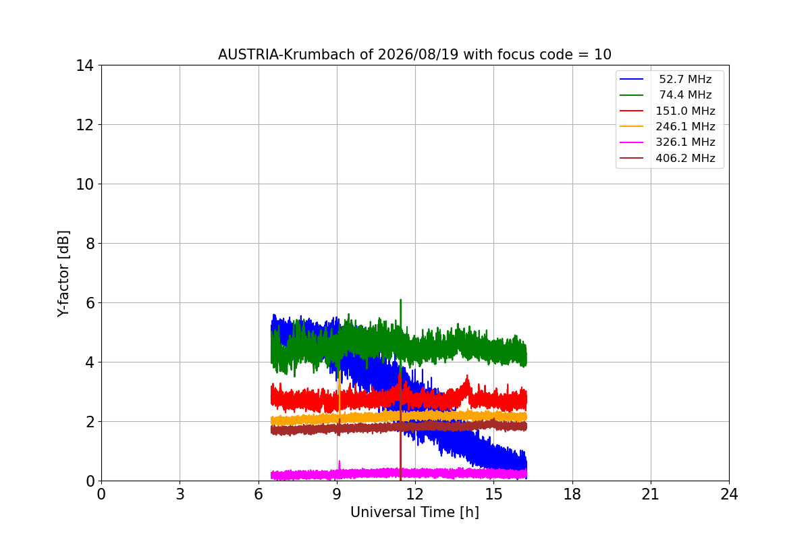Image resolution: width=810 pixels, height=540 pixels.
Task: Click the brown 406.2 MHz legend line
Action: pyautogui.click(x=632, y=159)
